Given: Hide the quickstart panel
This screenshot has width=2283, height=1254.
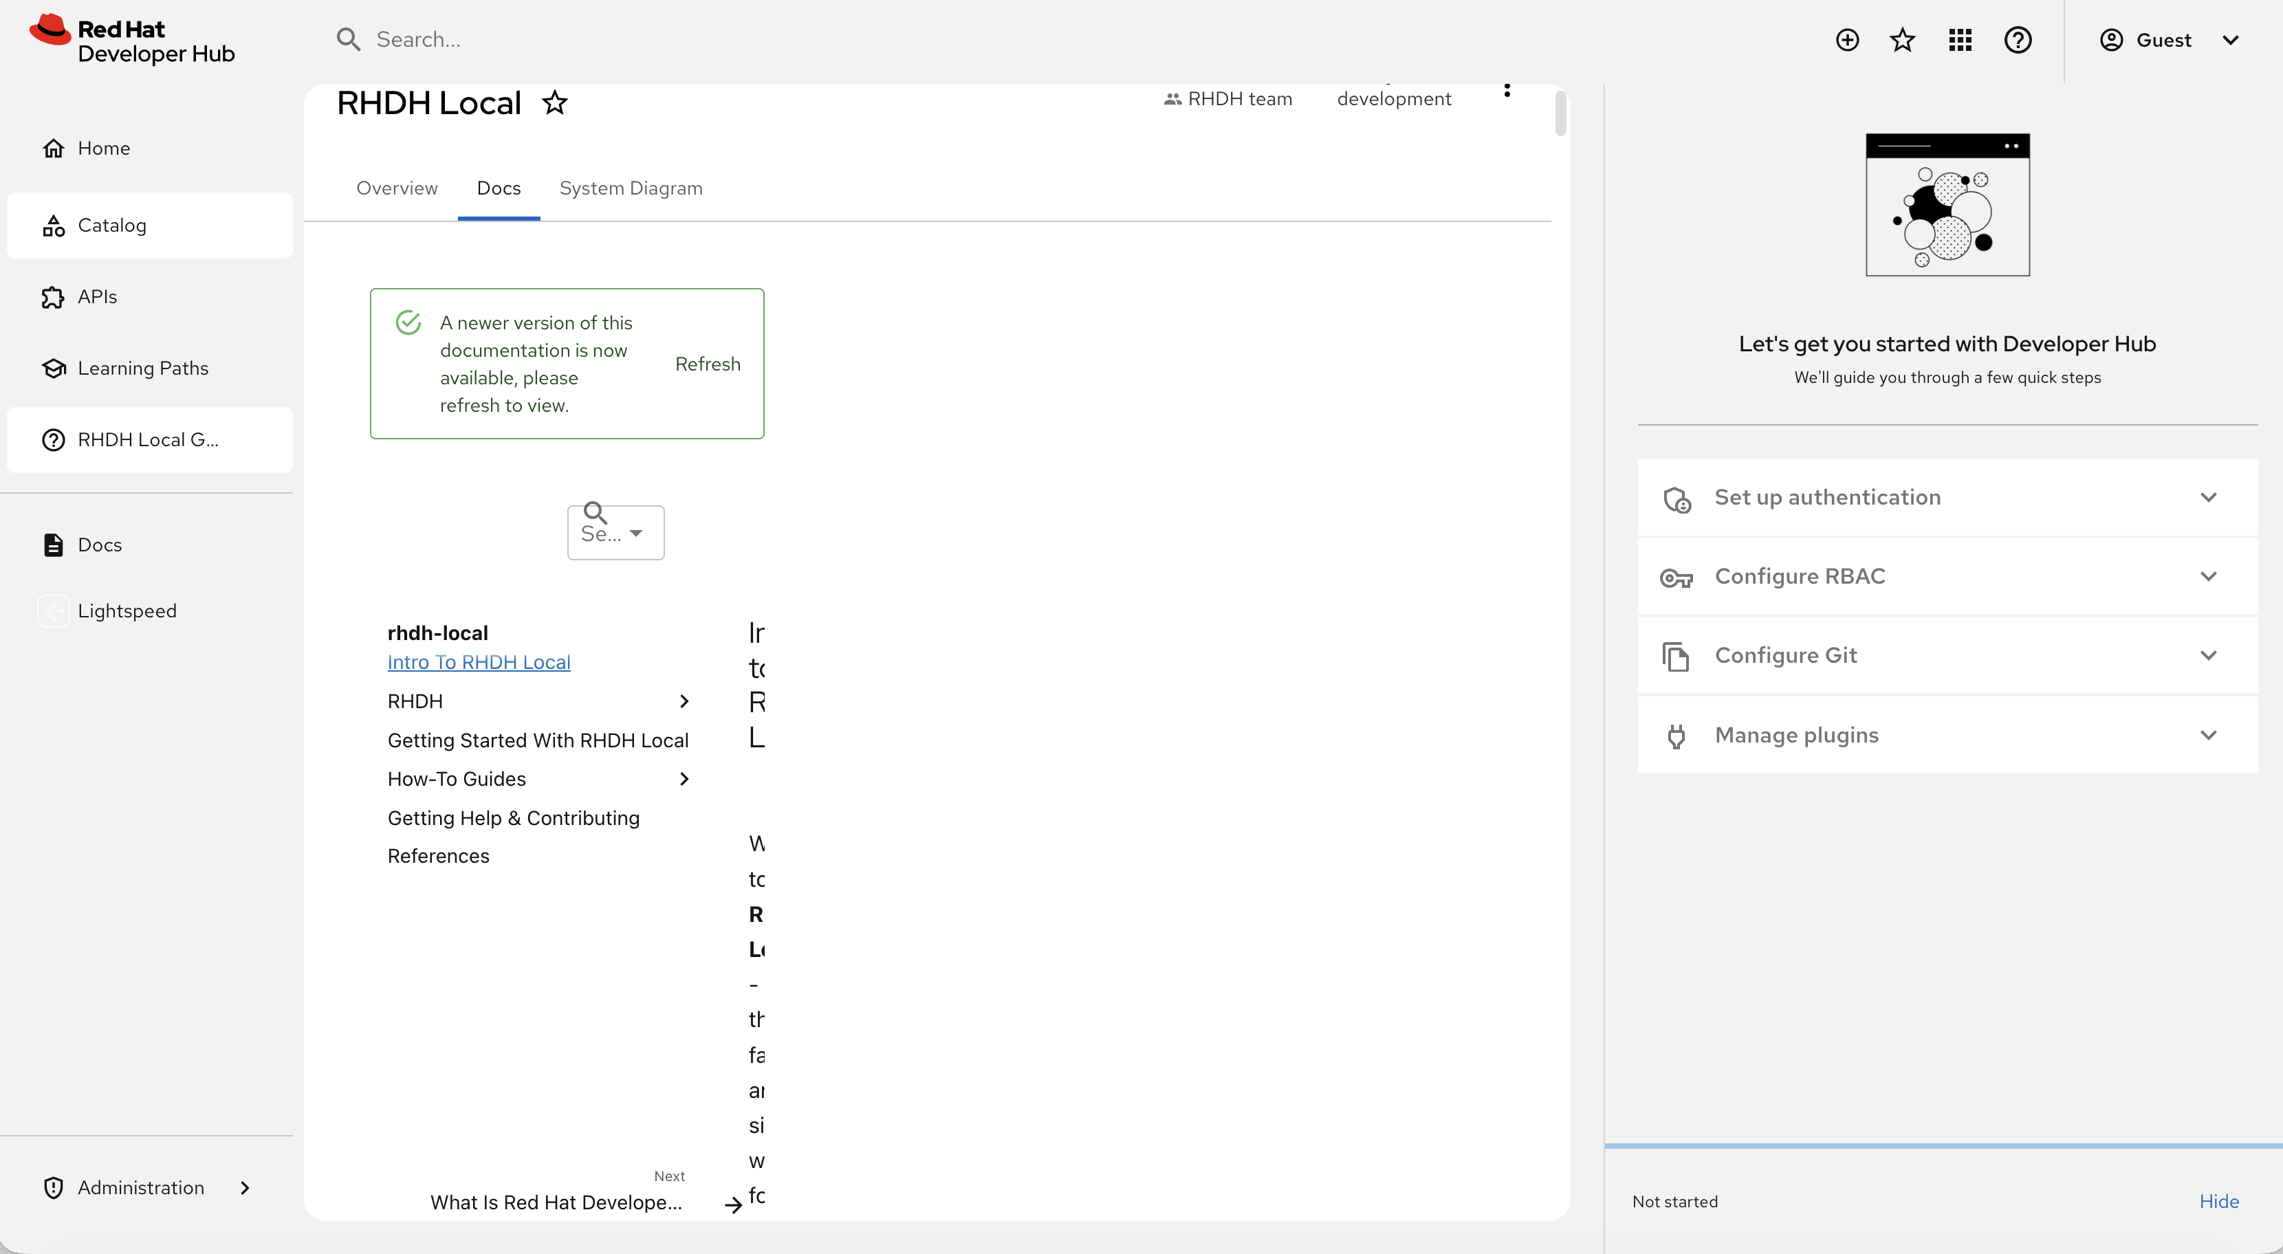Looking at the screenshot, I should click(2218, 1201).
